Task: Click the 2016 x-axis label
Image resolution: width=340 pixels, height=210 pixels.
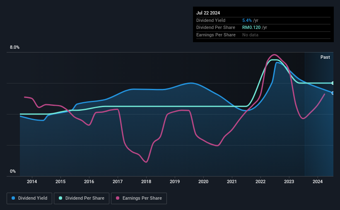Action: point(89,181)
